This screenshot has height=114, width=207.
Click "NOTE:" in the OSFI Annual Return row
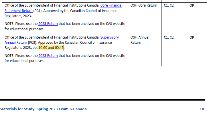coord(9,56)
